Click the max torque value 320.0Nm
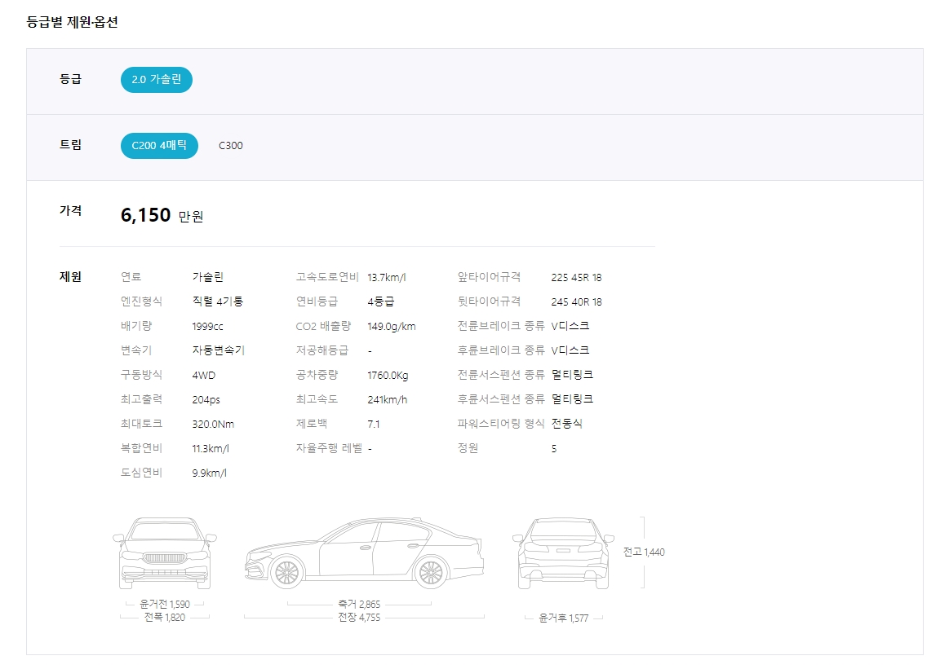The width and height of the screenshot is (949, 669). (213, 425)
